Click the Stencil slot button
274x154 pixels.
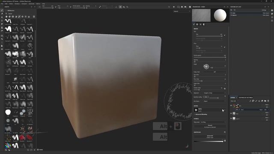210,126
